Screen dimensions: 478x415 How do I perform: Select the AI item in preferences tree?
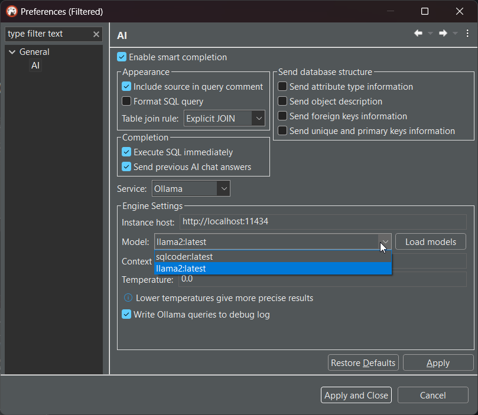click(35, 66)
